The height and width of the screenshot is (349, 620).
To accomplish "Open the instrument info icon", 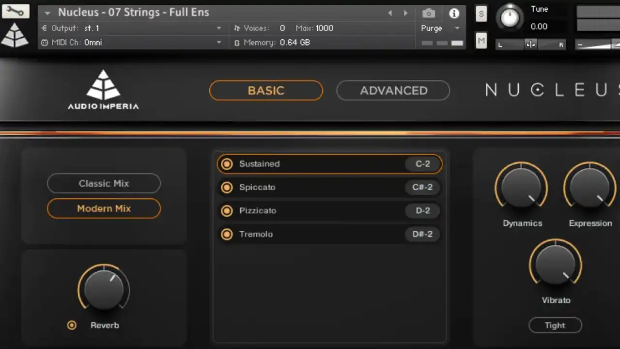I will pos(454,14).
